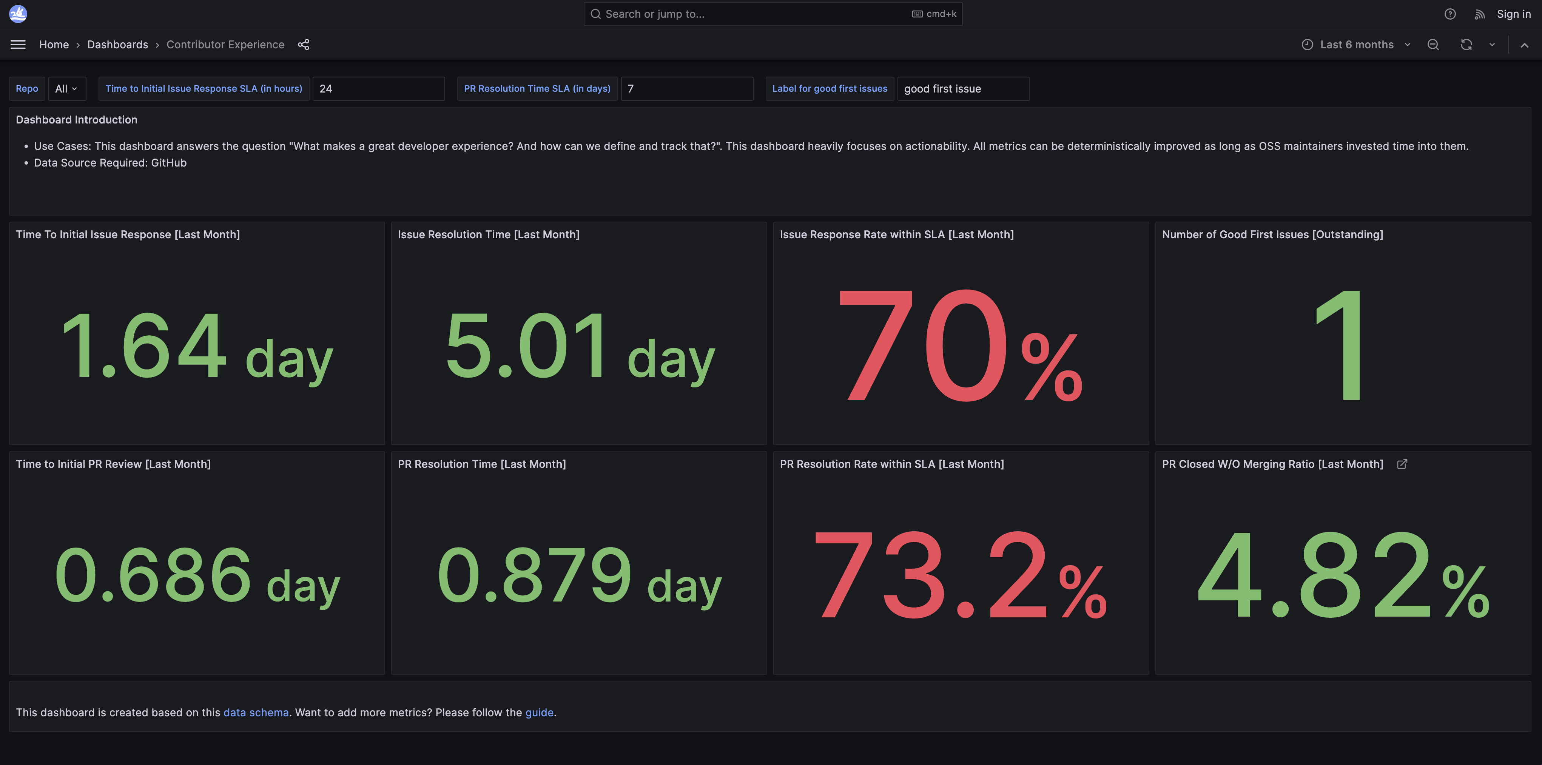
Task: Open the help question mark icon
Action: [x=1450, y=14]
